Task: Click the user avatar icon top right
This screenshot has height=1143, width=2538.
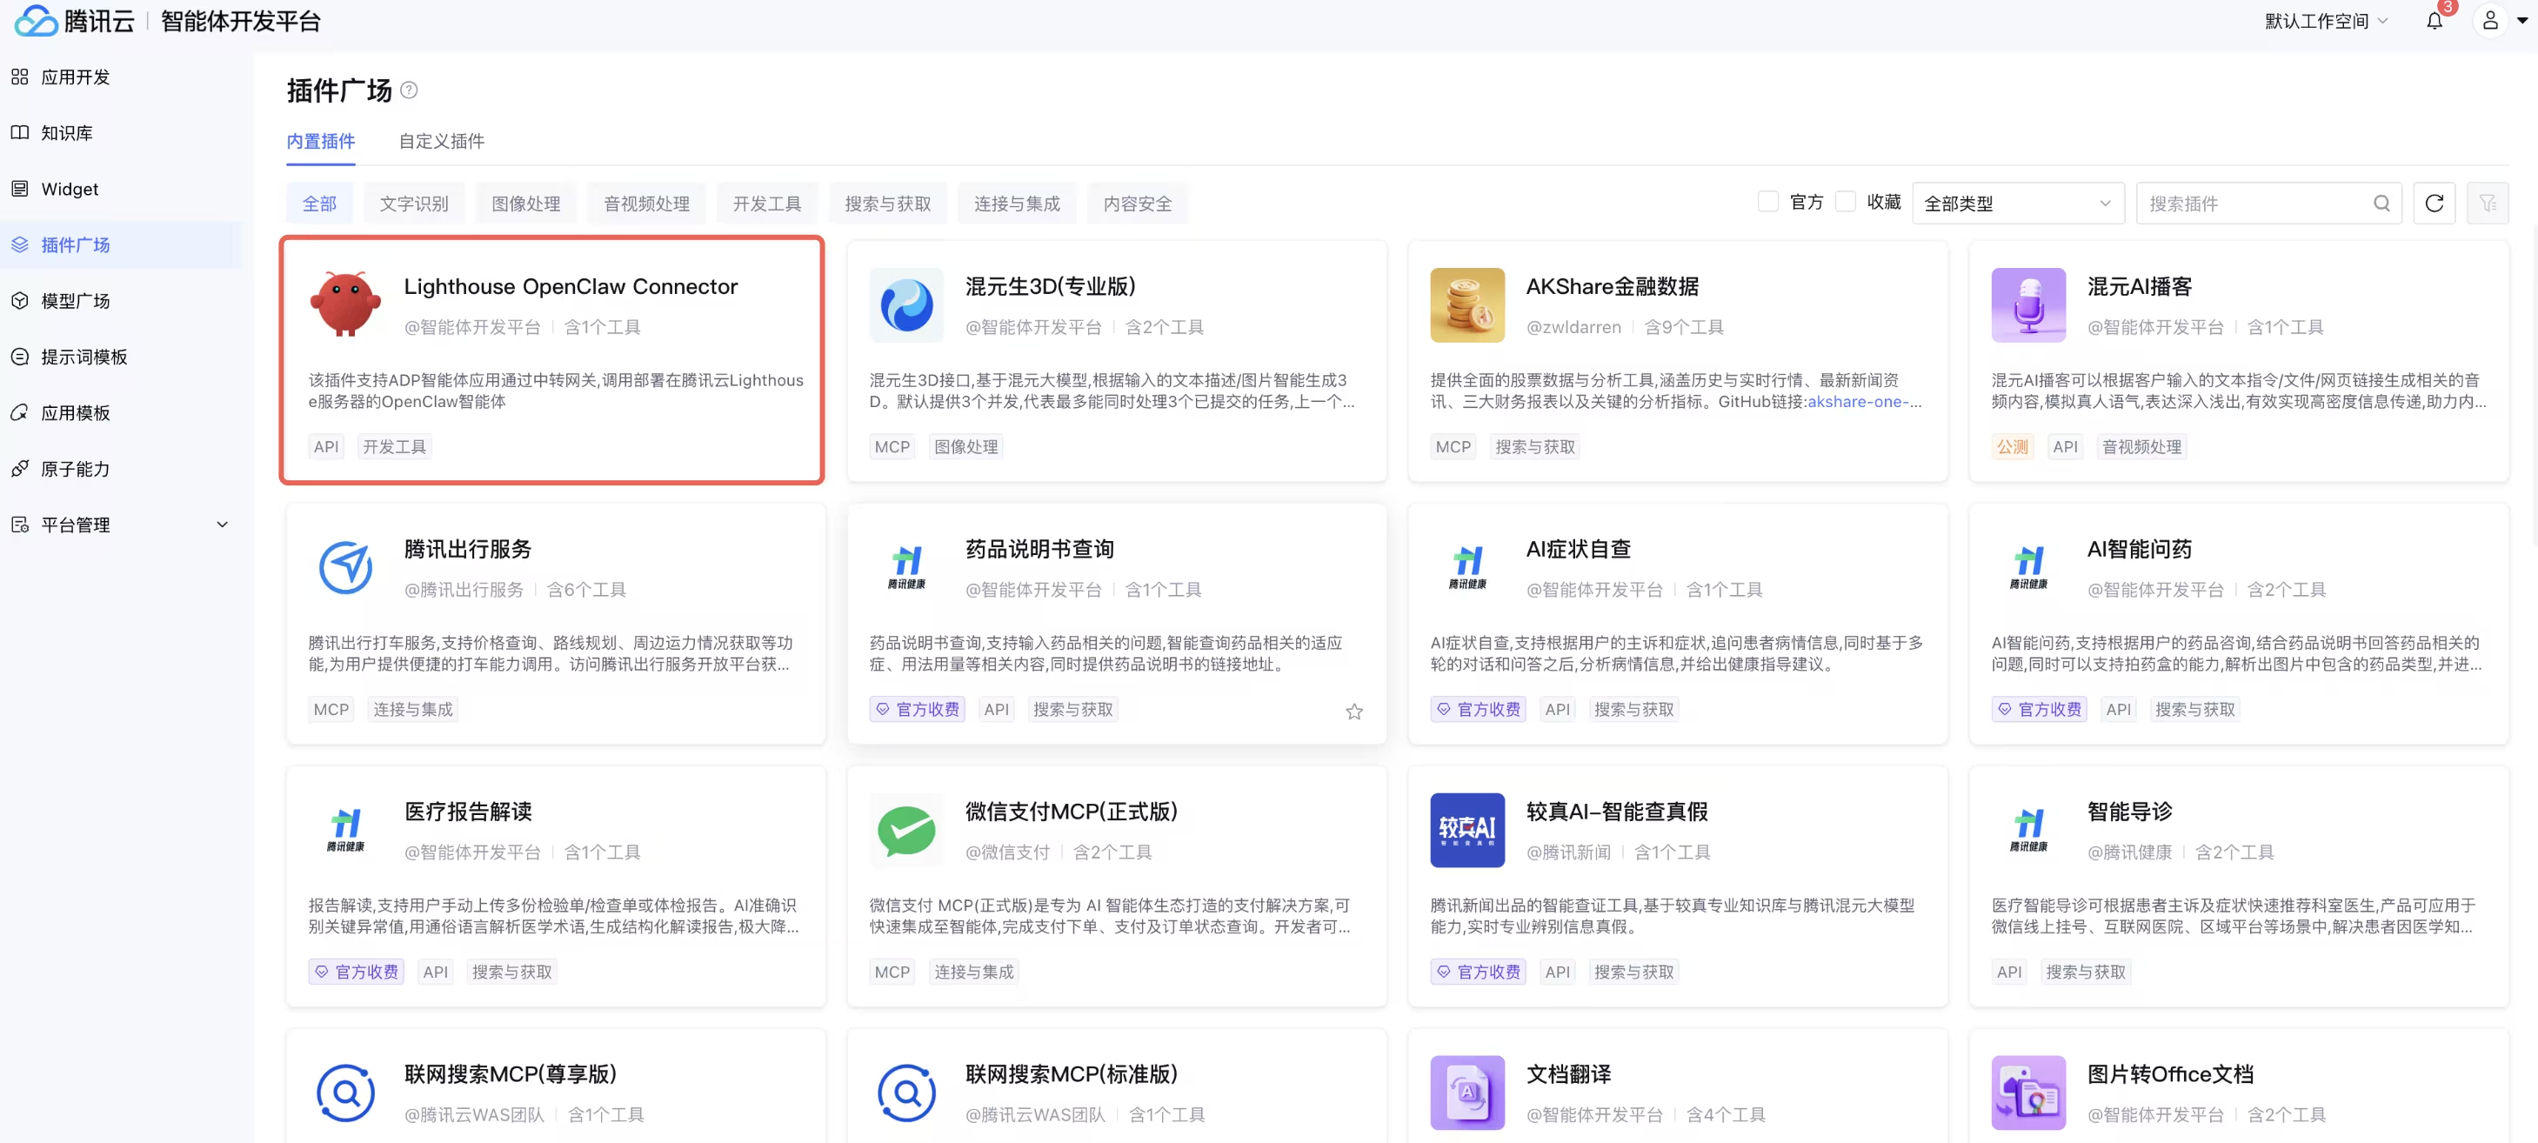Action: pyautogui.click(x=2489, y=21)
